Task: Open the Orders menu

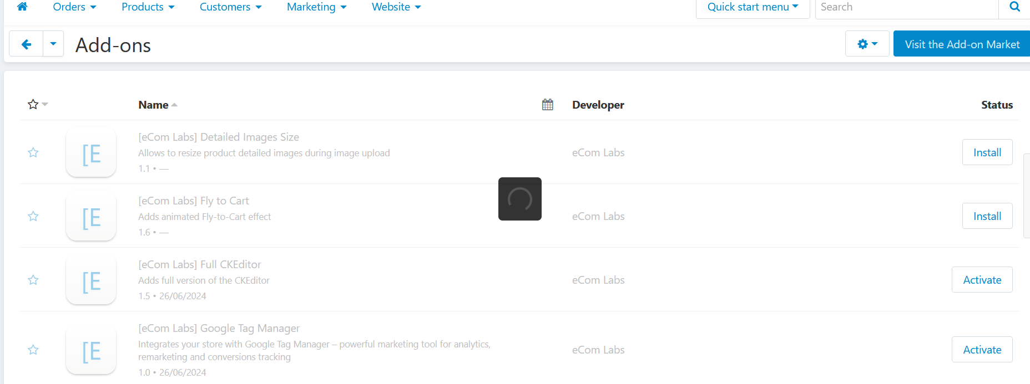Action: click(74, 7)
